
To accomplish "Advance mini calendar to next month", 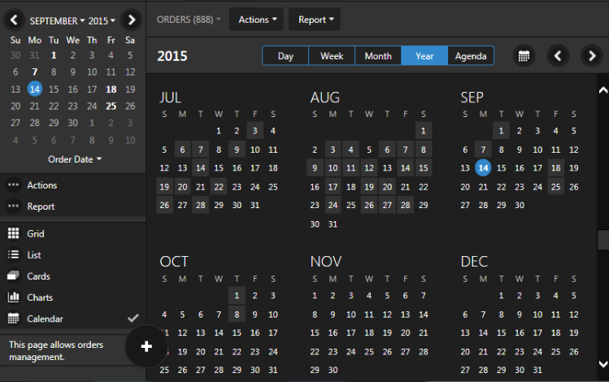I will pyautogui.click(x=130, y=20).
